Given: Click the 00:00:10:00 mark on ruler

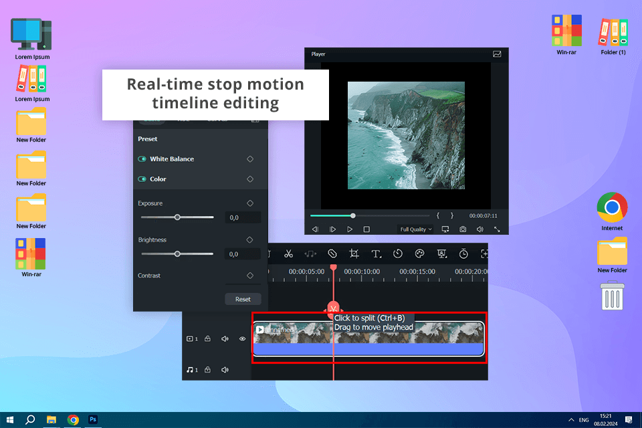Looking at the screenshot, I should [x=362, y=272].
